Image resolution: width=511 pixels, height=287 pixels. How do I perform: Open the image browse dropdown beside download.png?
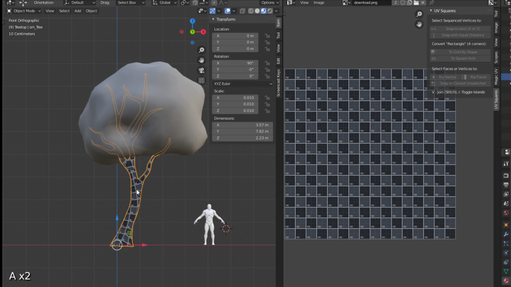coord(346,3)
